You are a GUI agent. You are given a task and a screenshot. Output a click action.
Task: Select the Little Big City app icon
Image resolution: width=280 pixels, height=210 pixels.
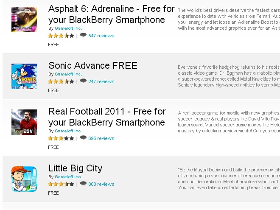[x=24, y=179]
